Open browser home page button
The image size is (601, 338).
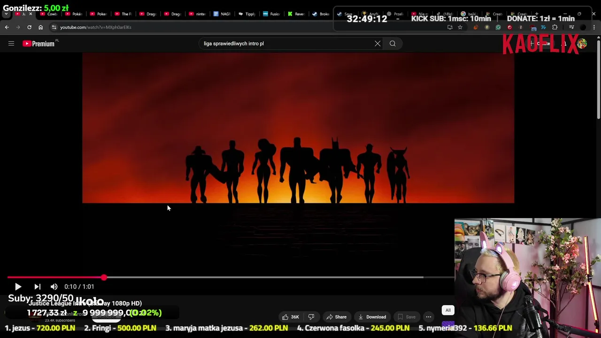click(x=40, y=27)
